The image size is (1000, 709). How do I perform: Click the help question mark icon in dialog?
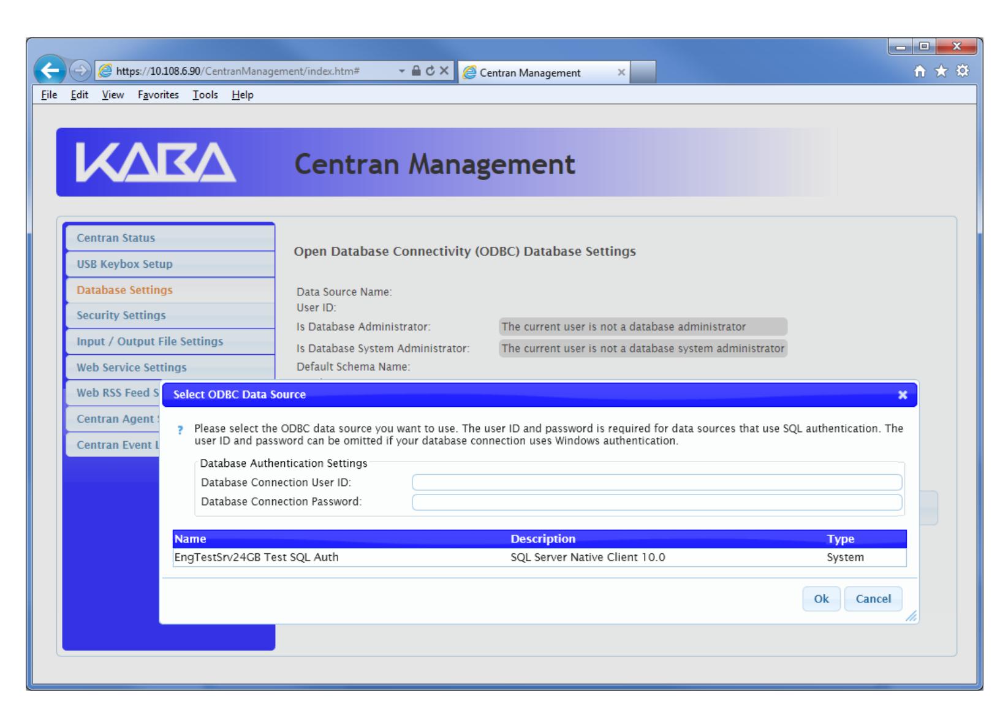point(180,430)
